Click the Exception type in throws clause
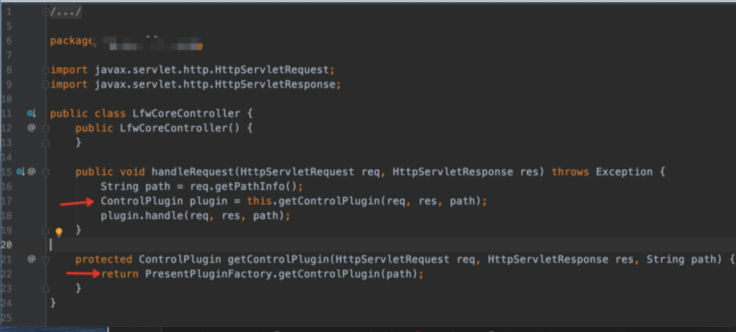Viewport: 736px width, 332px height. tap(624, 172)
